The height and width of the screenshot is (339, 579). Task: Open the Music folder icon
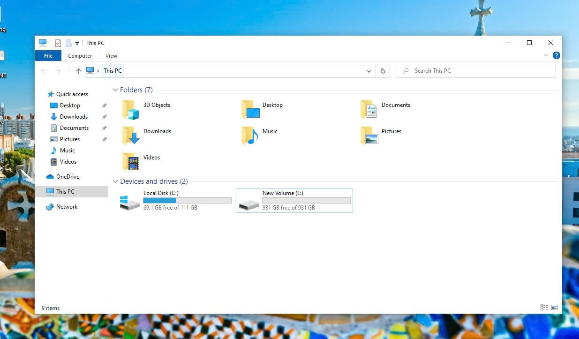point(250,136)
